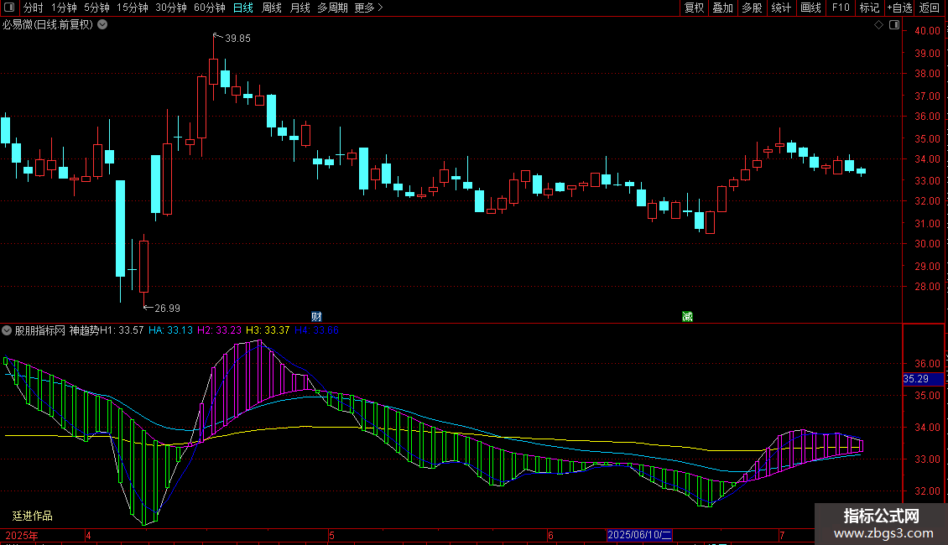Click the 标记 mark button
Viewport: 948px width, 545px height.
point(869,8)
